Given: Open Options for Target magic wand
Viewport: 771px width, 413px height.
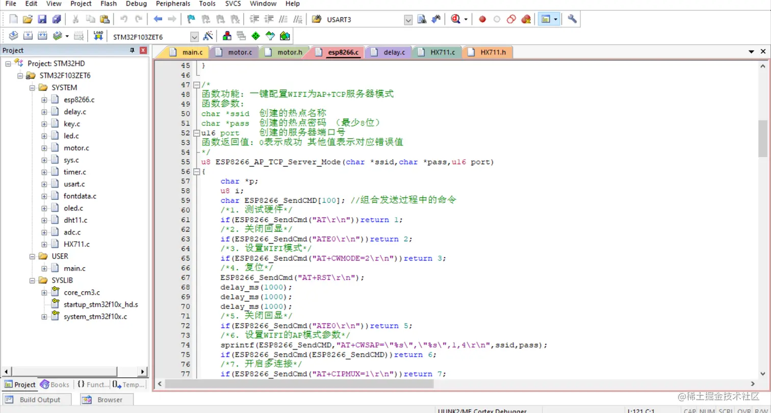Looking at the screenshot, I should click(x=208, y=36).
